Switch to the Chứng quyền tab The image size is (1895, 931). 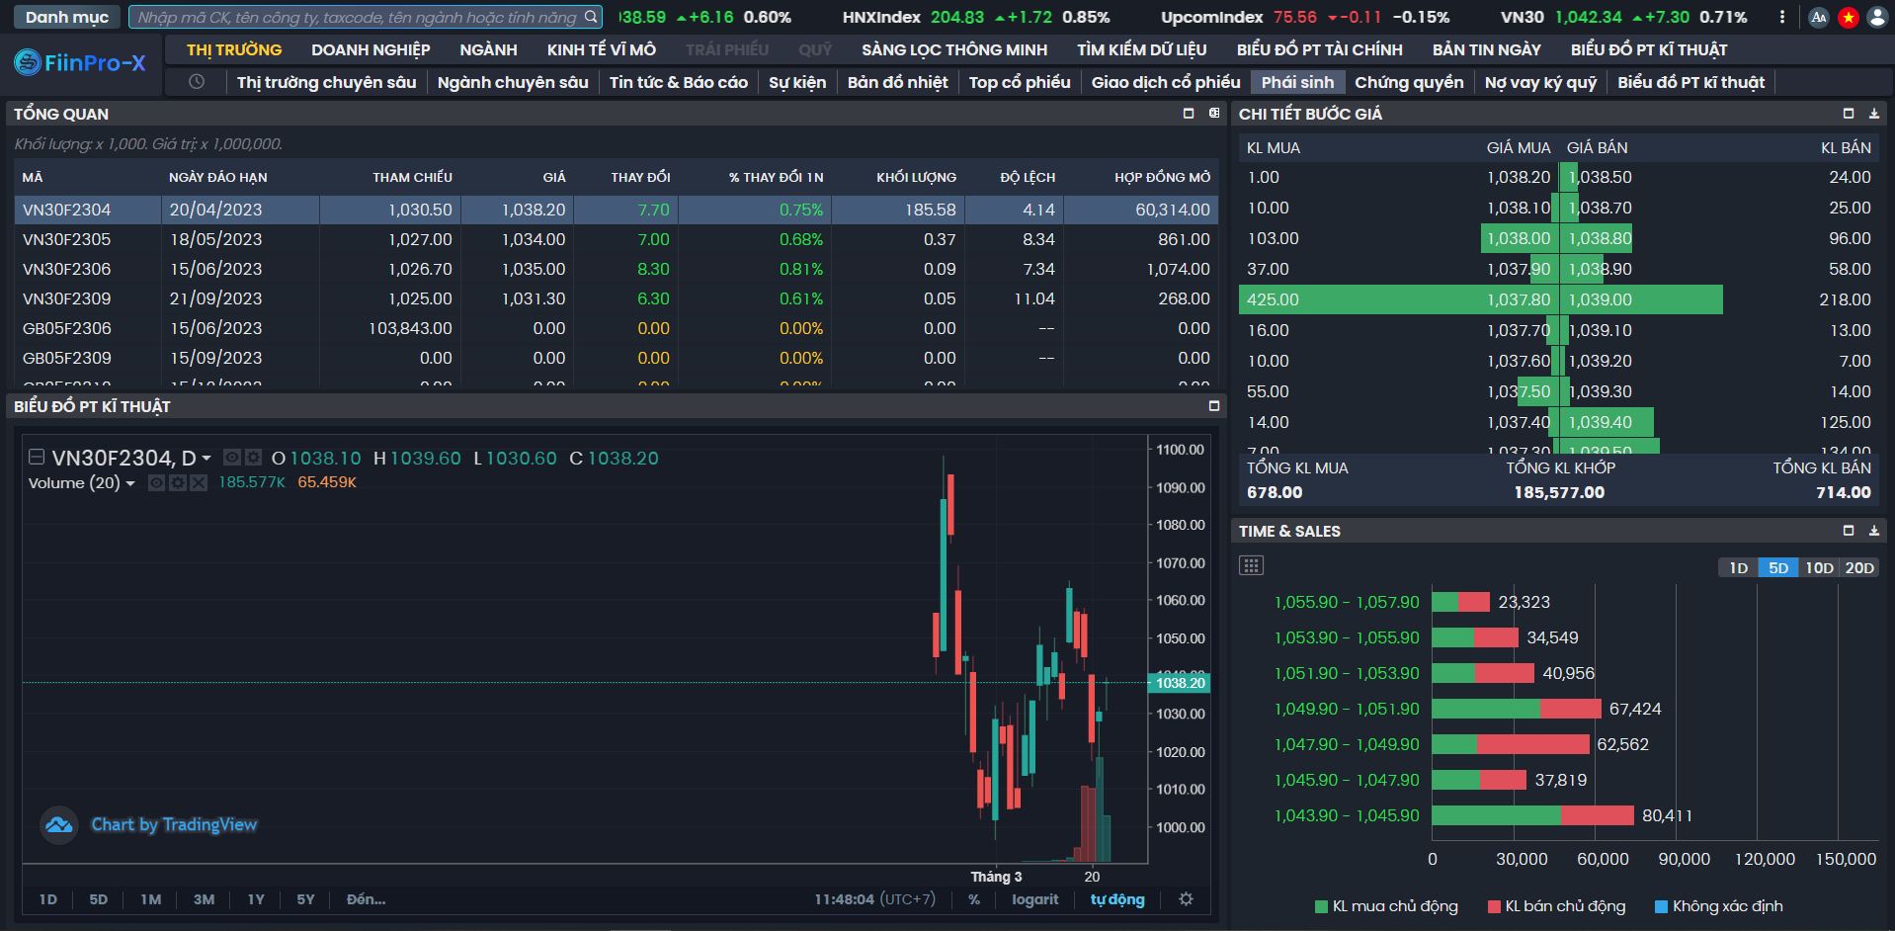pos(1408,82)
